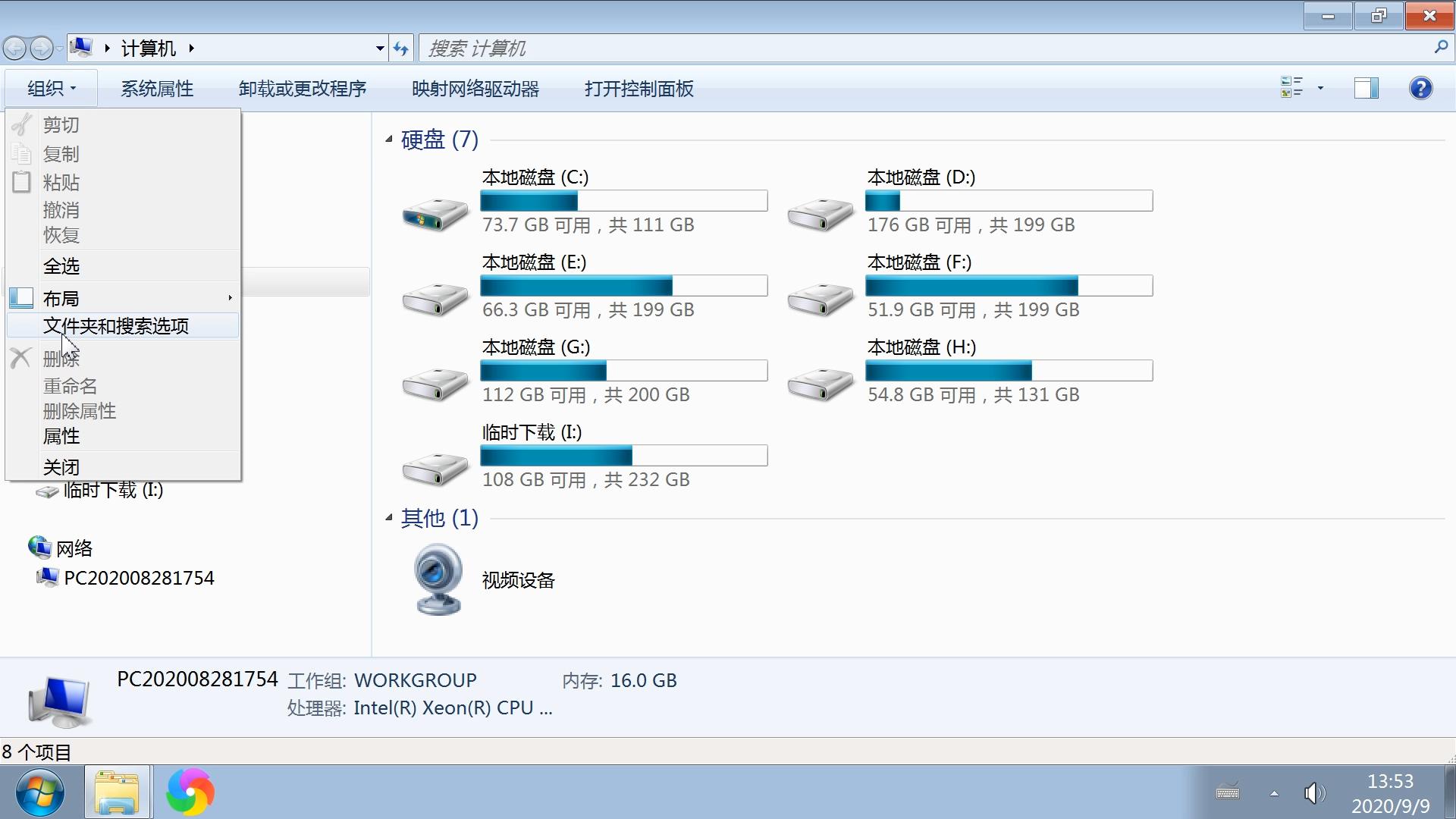
Task: Click the touch keyboard tray icon
Action: (1228, 792)
